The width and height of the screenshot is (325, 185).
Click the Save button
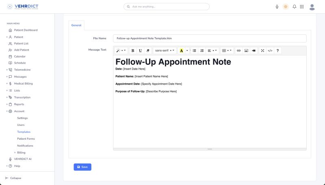coord(82,167)
